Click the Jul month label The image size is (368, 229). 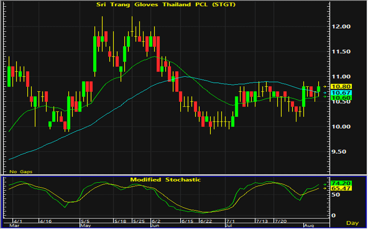tap(229, 226)
